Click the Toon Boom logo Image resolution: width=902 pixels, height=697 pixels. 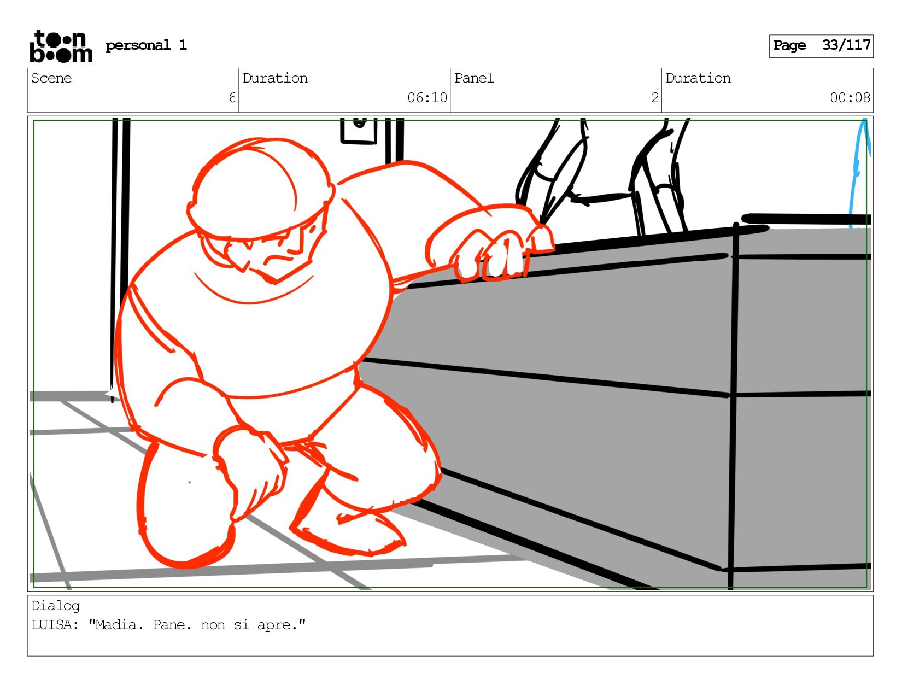(61, 46)
